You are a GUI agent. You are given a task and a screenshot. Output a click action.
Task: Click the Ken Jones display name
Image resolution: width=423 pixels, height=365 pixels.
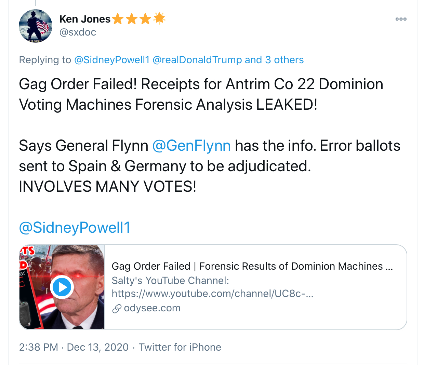coord(85,19)
